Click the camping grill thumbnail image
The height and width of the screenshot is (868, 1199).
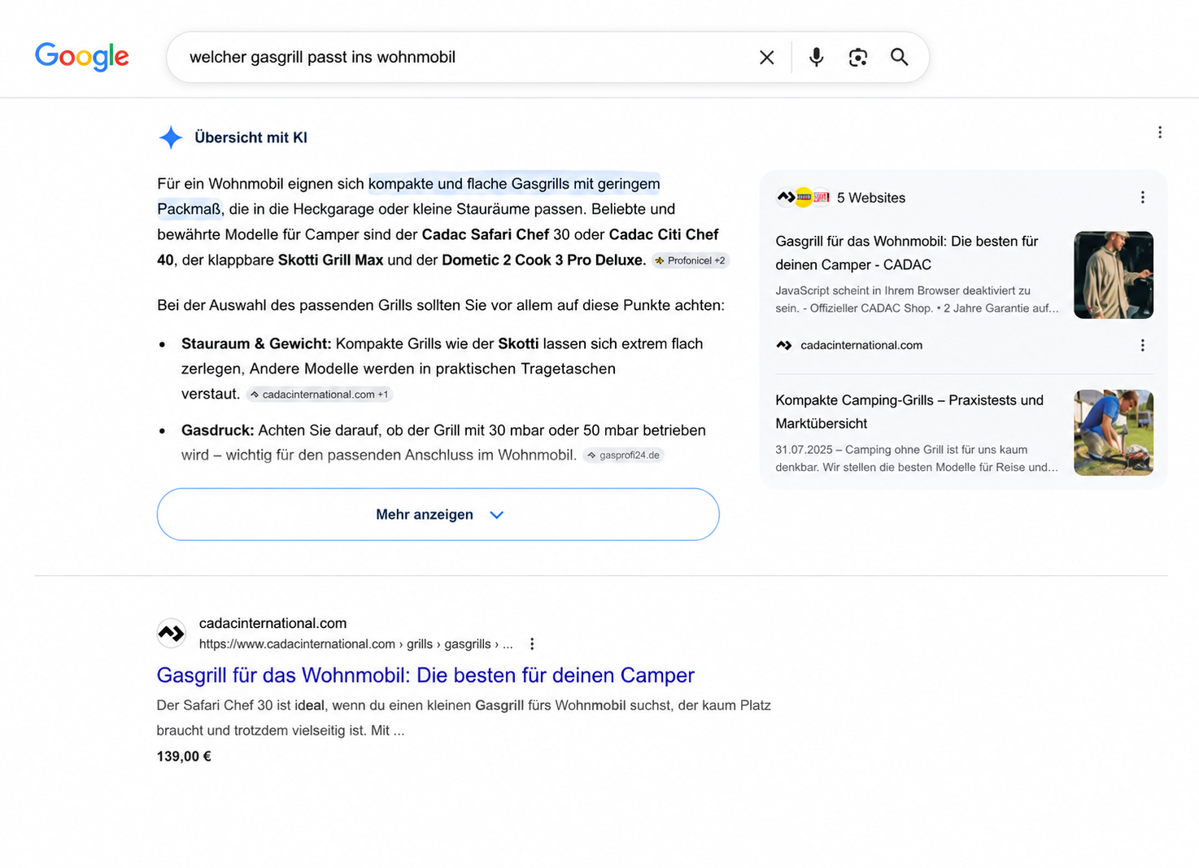click(1114, 433)
